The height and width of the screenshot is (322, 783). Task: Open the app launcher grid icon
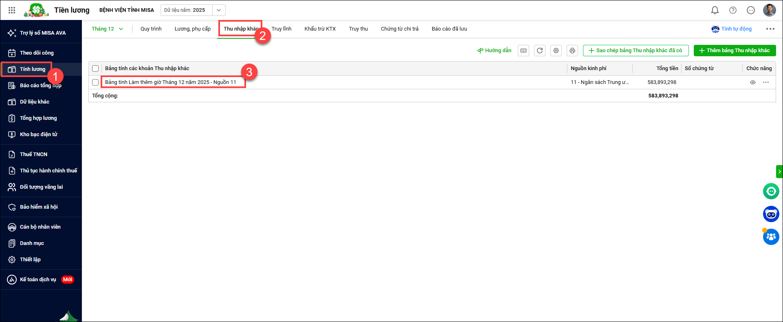[x=12, y=10]
